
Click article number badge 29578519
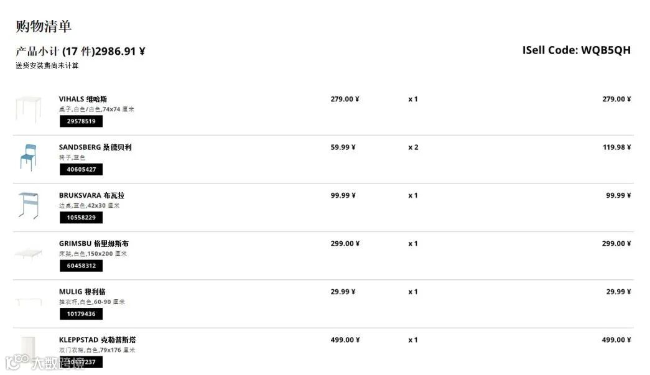coord(81,121)
